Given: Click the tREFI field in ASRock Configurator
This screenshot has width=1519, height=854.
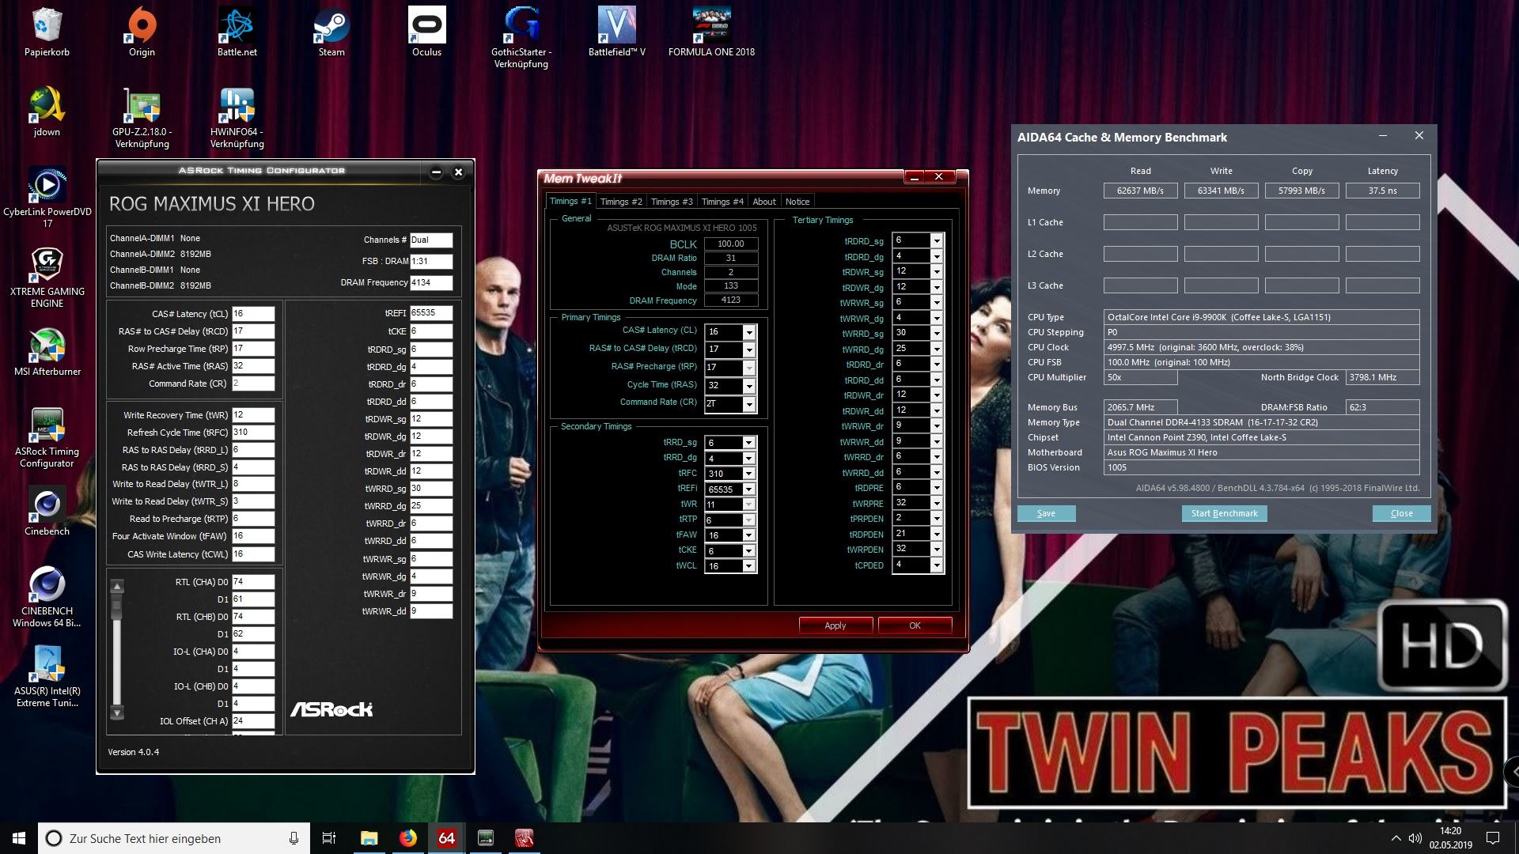Looking at the screenshot, I should (x=431, y=313).
